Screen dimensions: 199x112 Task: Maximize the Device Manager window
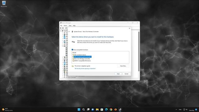point(133,23)
